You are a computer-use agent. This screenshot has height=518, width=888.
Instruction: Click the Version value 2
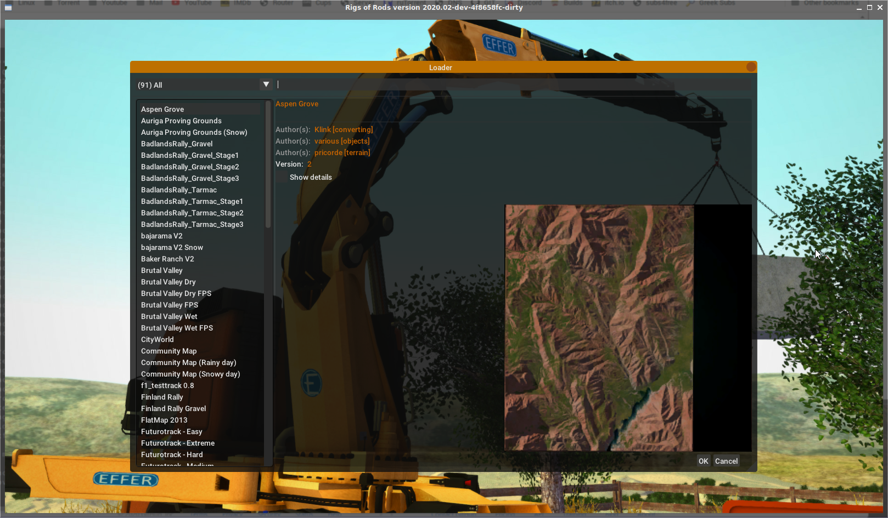tap(309, 164)
